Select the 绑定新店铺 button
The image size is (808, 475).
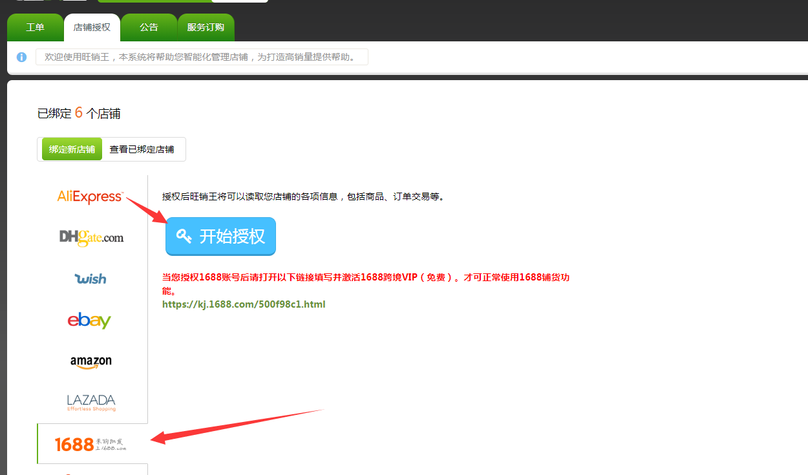coord(72,149)
